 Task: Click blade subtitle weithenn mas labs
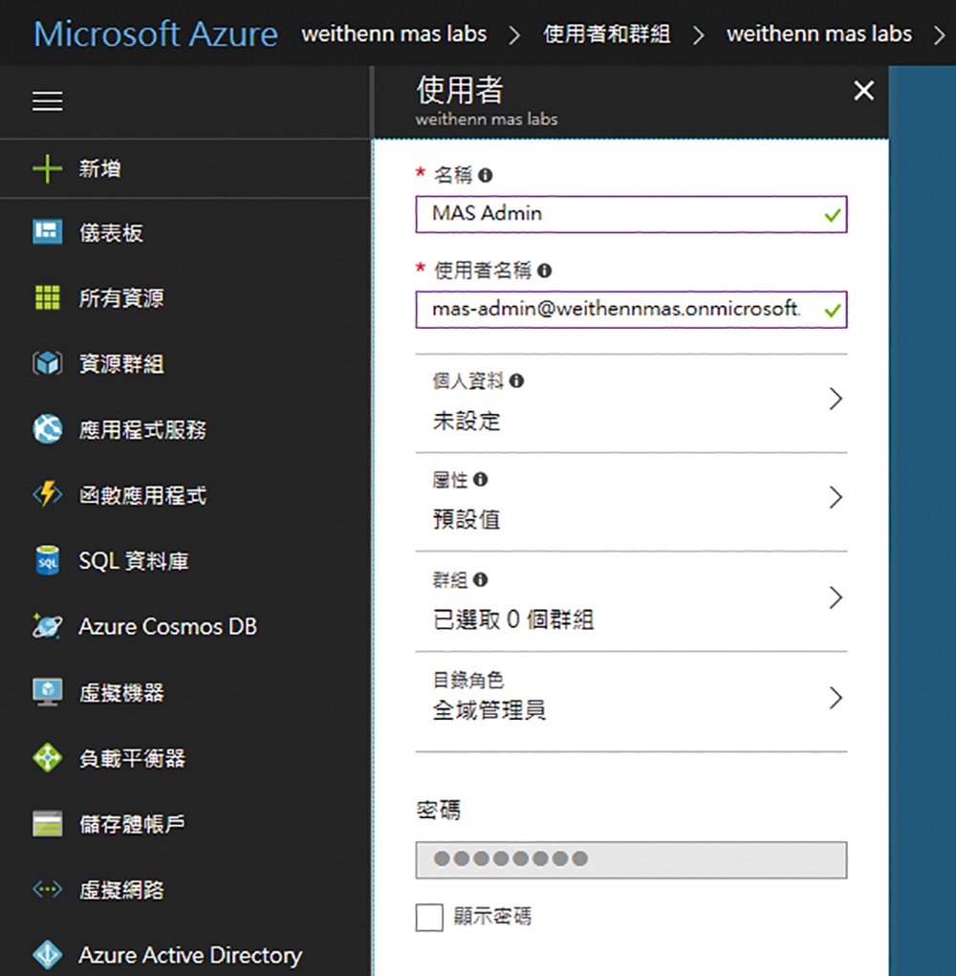click(x=487, y=119)
